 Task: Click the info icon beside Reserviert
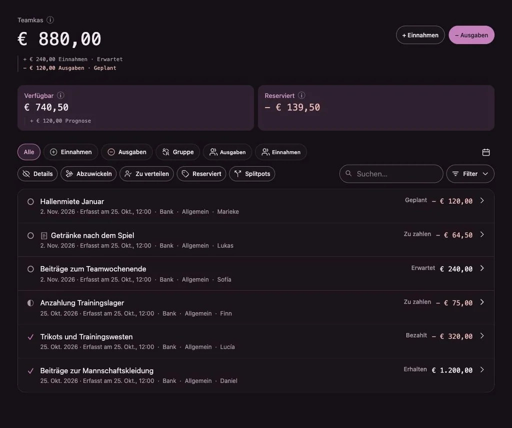click(301, 95)
